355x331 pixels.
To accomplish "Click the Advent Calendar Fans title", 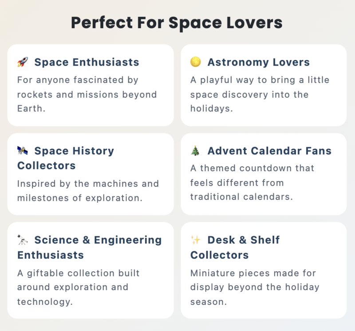I will (x=269, y=151).
